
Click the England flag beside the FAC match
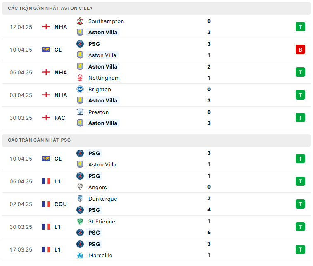pyautogui.click(x=46, y=118)
